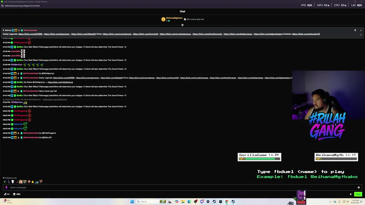This screenshot has width=365, height=205.
Task: Select first quick emote above message box
Action: (x=5, y=182)
